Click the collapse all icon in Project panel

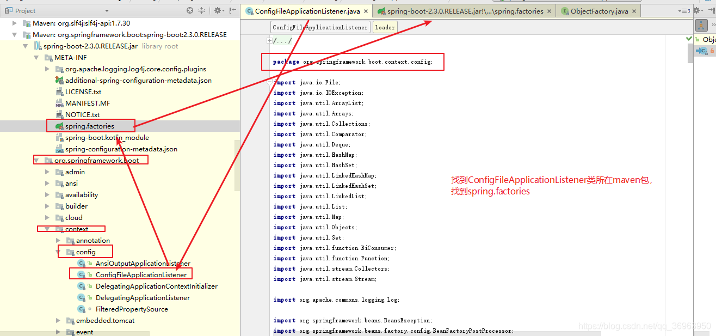click(202, 10)
